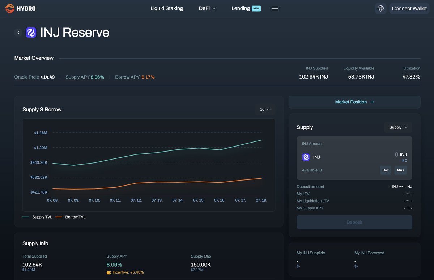Screen dimensions: 434x280
Task: Click the INJ Supplied 102.94K INJ value
Action: pyautogui.click(x=314, y=77)
